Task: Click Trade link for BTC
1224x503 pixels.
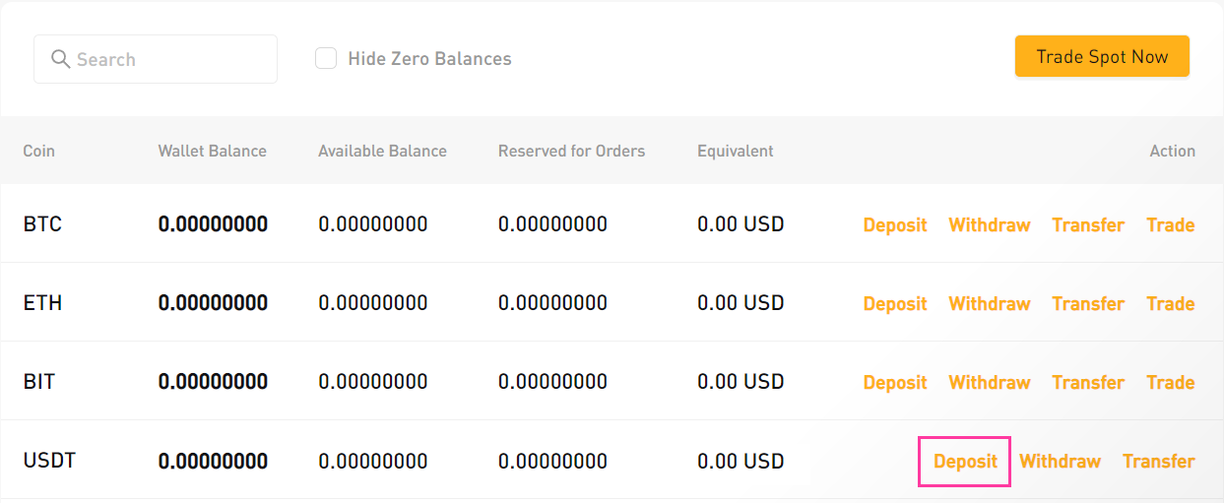Action: point(1170,225)
